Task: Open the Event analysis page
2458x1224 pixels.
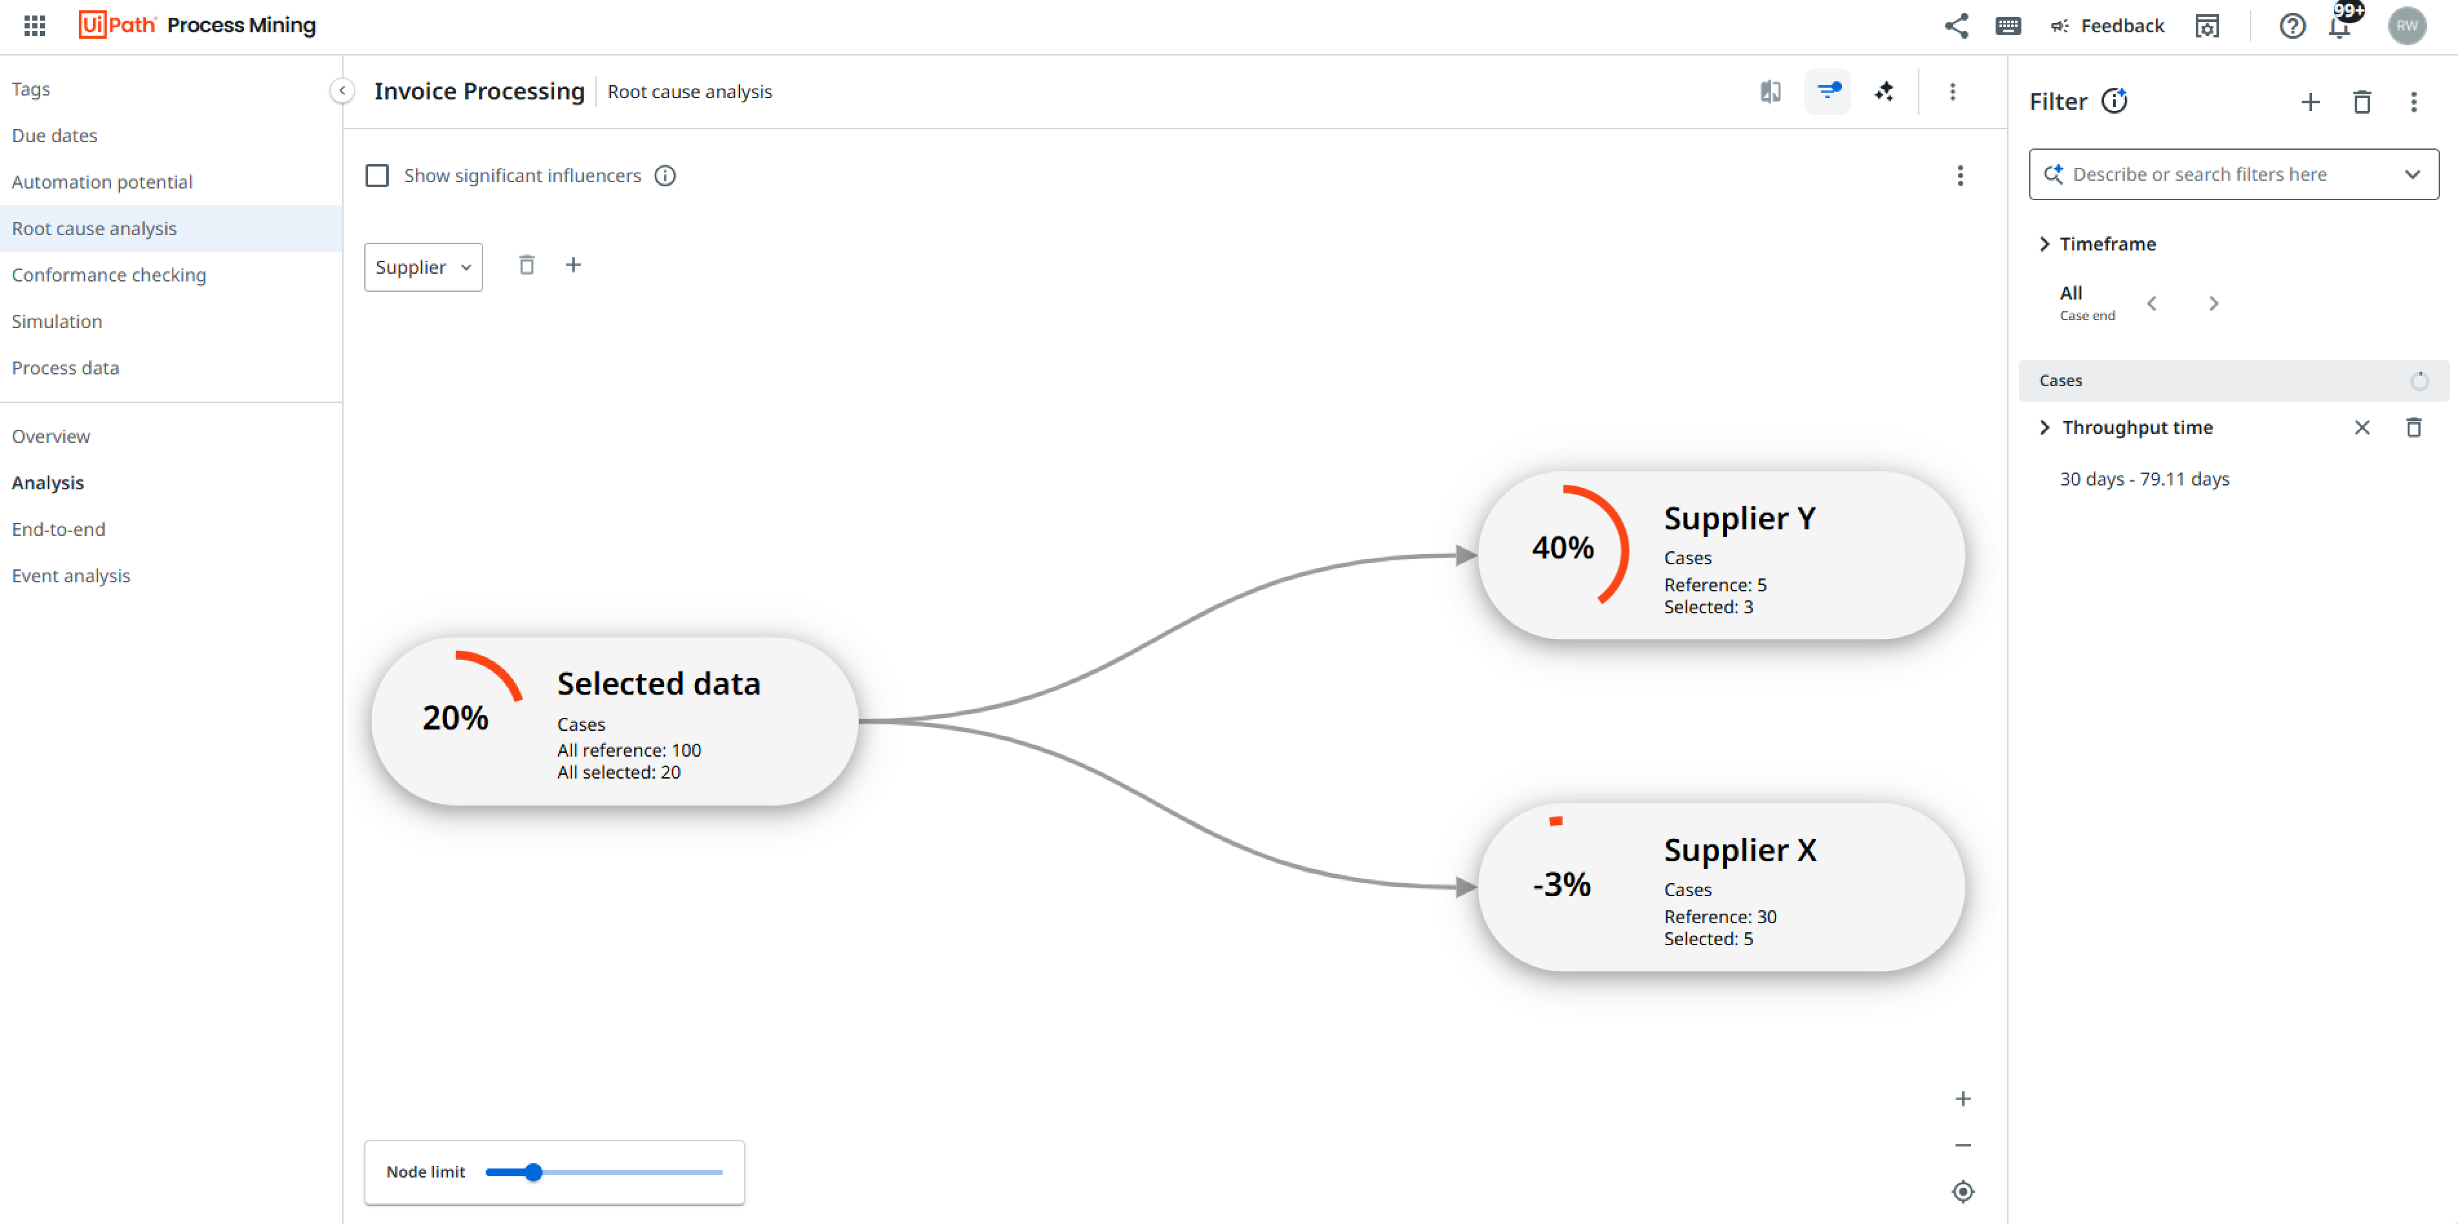Action: click(x=70, y=575)
